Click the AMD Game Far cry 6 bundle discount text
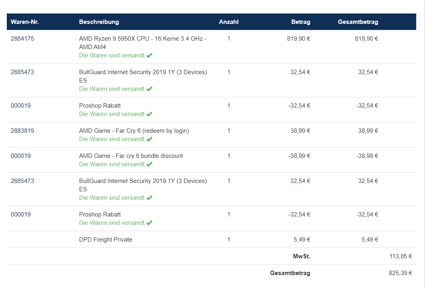The height and width of the screenshot is (289, 425). [131, 156]
